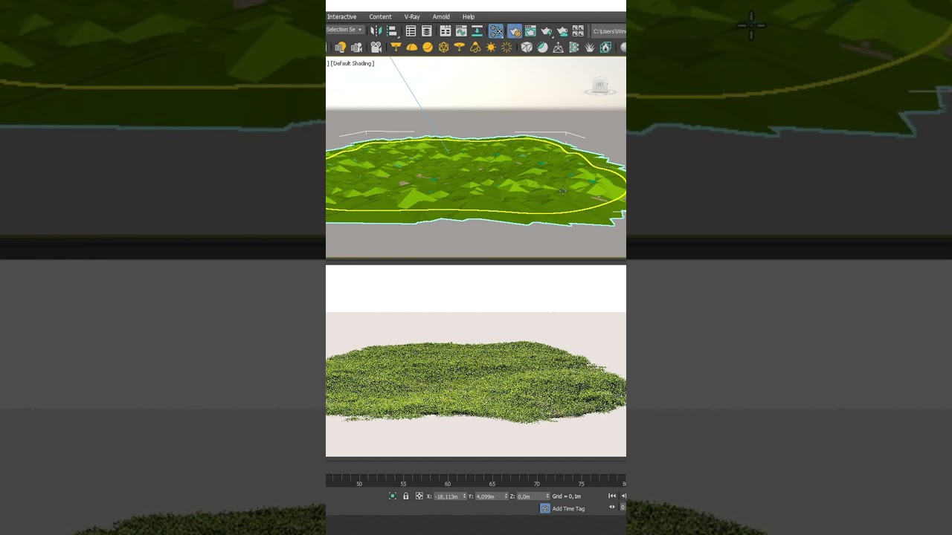The image size is (952, 535).
Task: Click the ViewCube in the viewport
Action: point(600,85)
